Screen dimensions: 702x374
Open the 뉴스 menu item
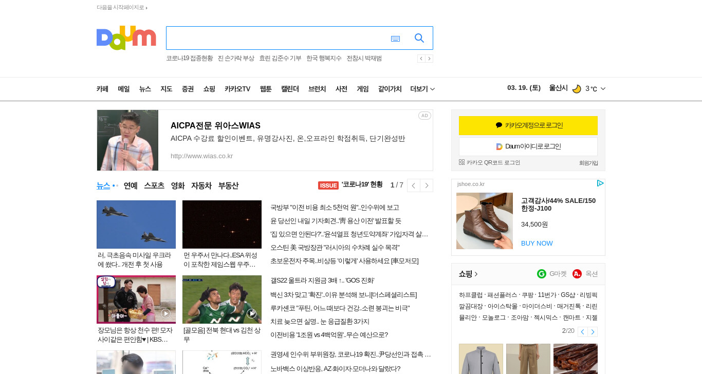pyautogui.click(x=145, y=89)
